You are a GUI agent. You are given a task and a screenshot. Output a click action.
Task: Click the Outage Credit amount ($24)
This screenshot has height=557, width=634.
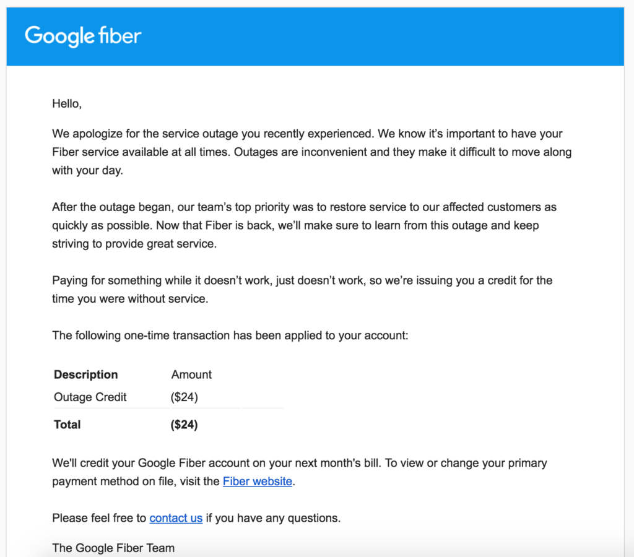(x=184, y=397)
